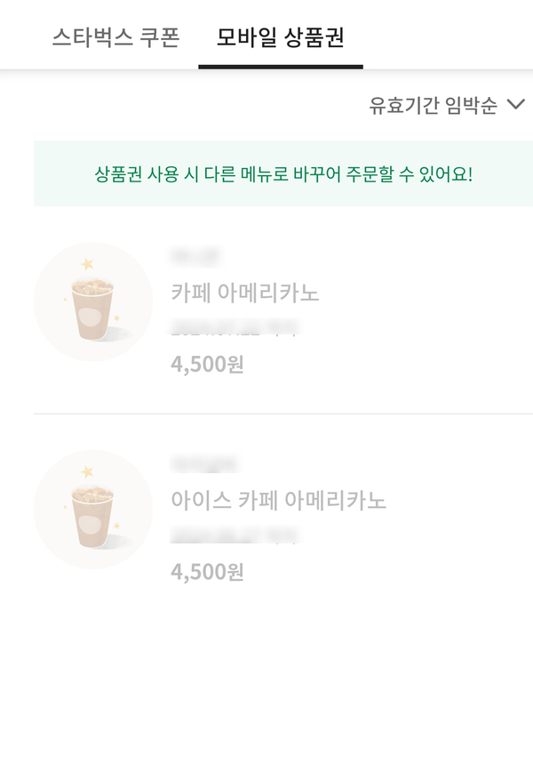Click the 4,500원 price under 카페 아메리카노
The width and height of the screenshot is (533, 772).
click(207, 364)
